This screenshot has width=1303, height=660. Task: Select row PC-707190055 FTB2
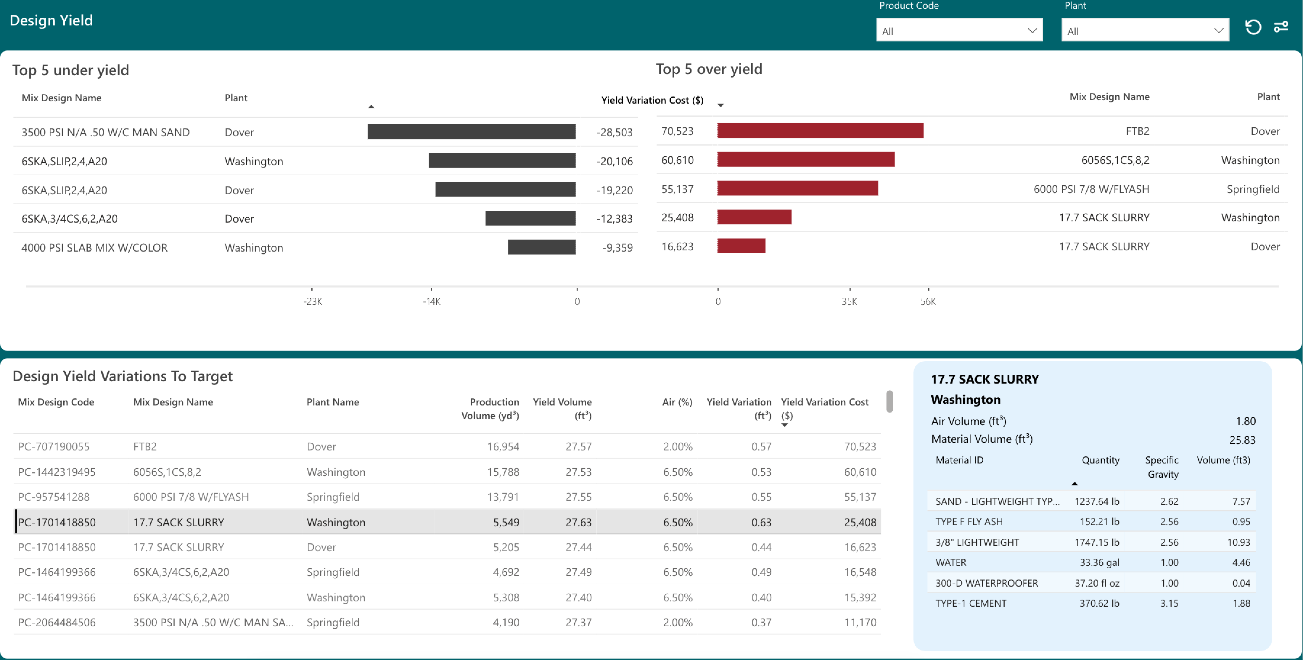tap(447, 447)
